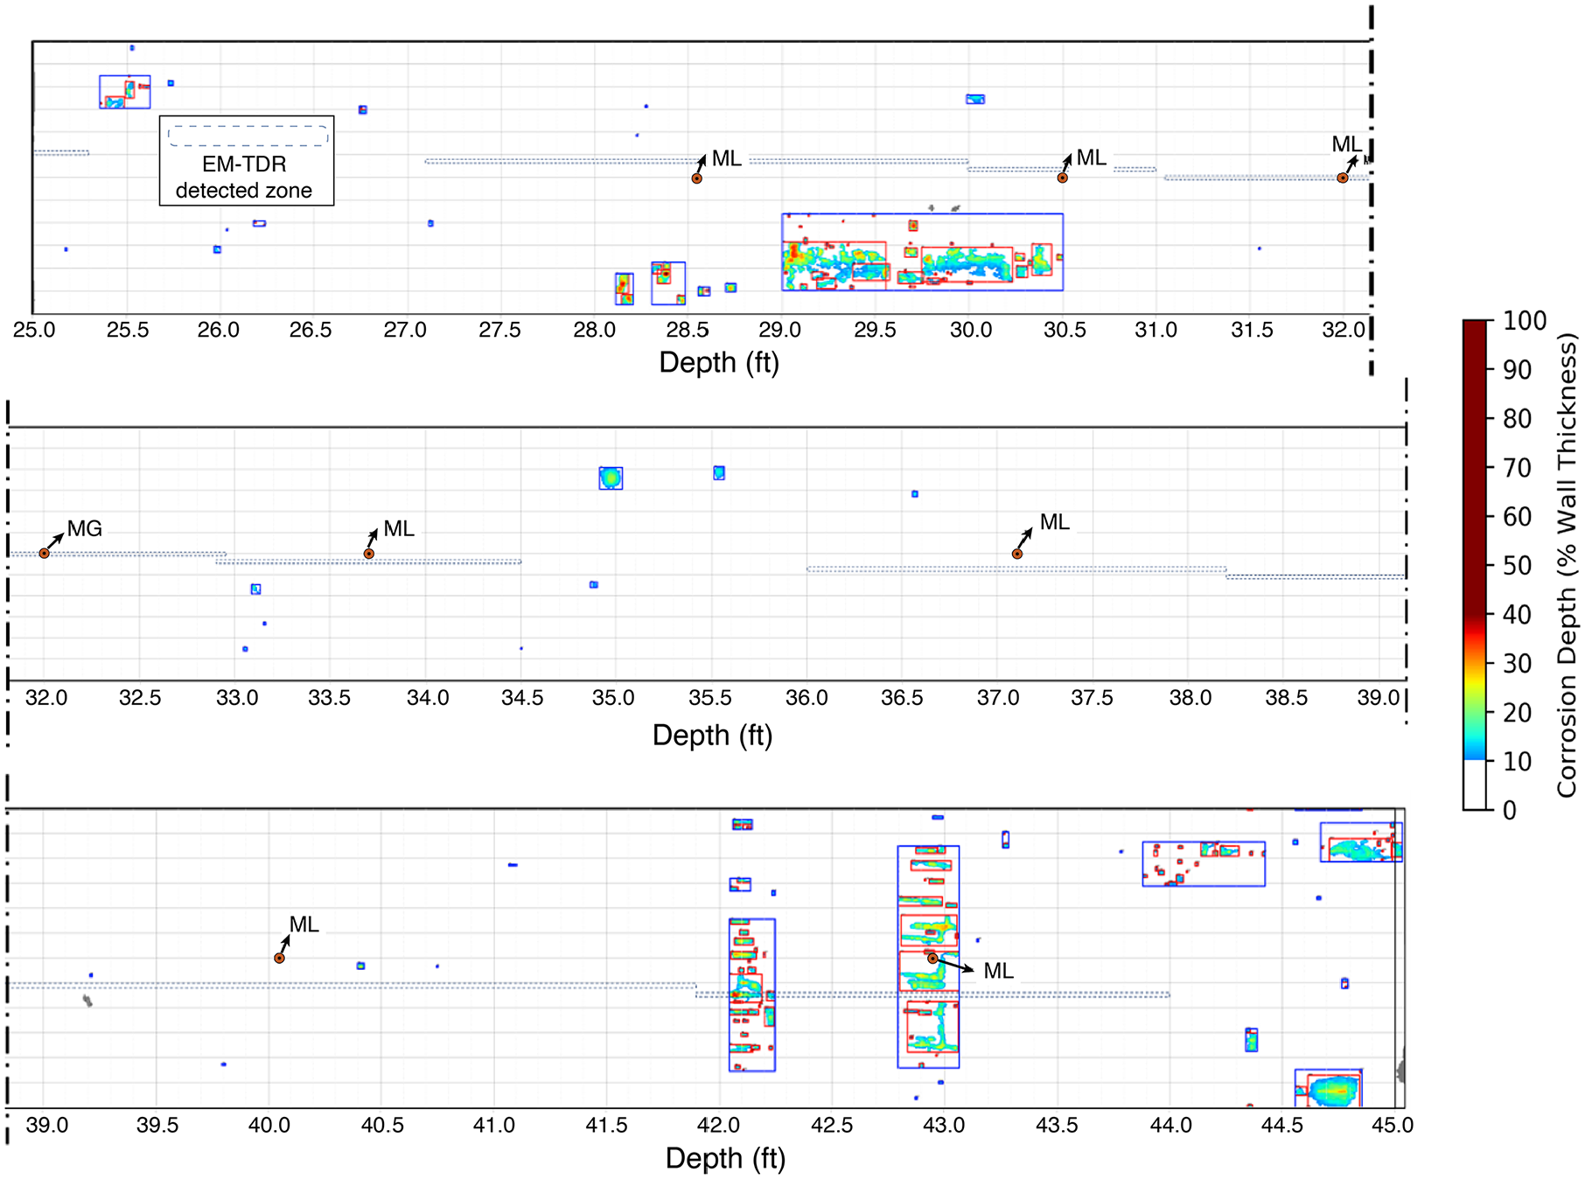
Task: Click the MG marker at depth 32.0
Action: tap(44, 554)
